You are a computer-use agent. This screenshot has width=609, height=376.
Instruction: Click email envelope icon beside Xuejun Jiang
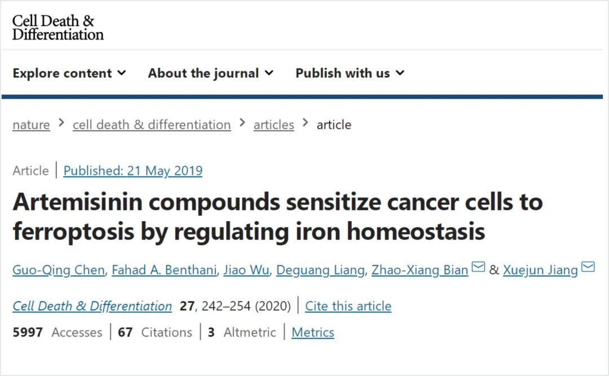point(588,267)
